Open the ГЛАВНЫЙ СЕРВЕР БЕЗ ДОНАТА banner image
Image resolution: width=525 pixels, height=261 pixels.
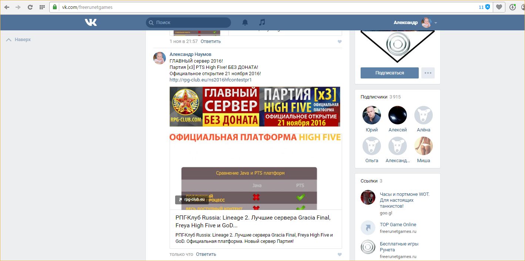pyautogui.click(x=255, y=107)
